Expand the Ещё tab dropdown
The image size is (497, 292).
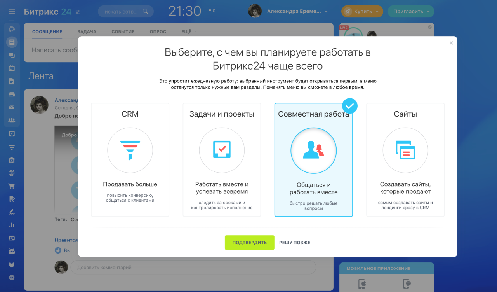(x=189, y=31)
